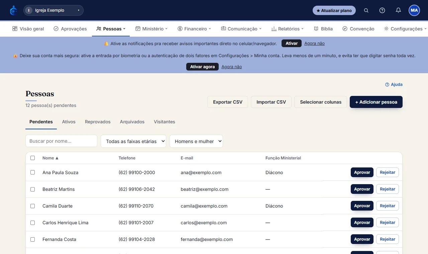Expand the Configurações menu
The image size is (428, 254).
(405, 29)
